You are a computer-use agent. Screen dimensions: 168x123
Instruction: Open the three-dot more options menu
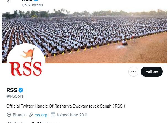133,72
